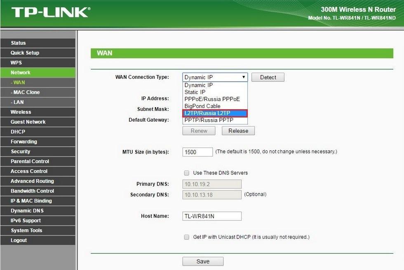Screen dimensions: 404x270
Task: Save the WAN settings
Action: click(203, 261)
